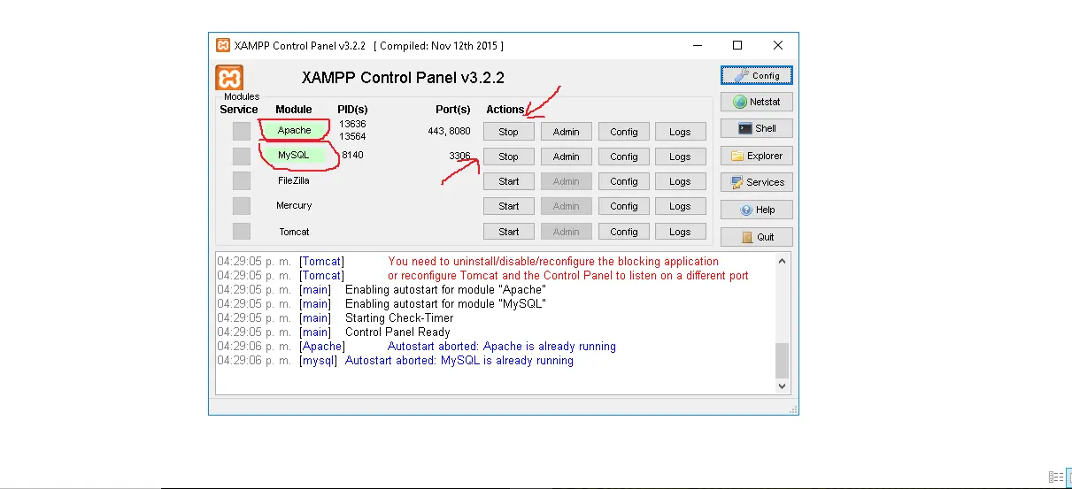Click Apache ports 443, 8080 value
1072x489 pixels.
tap(450, 130)
